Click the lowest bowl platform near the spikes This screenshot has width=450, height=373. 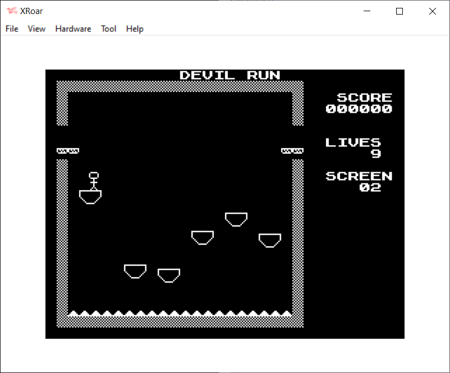point(168,275)
